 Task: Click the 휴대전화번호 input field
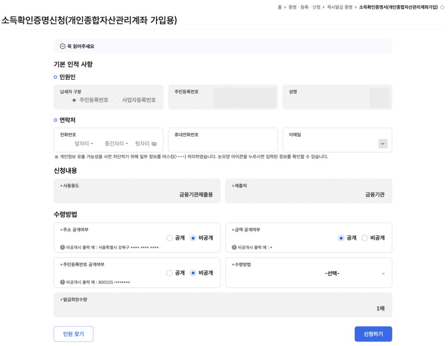click(x=223, y=144)
